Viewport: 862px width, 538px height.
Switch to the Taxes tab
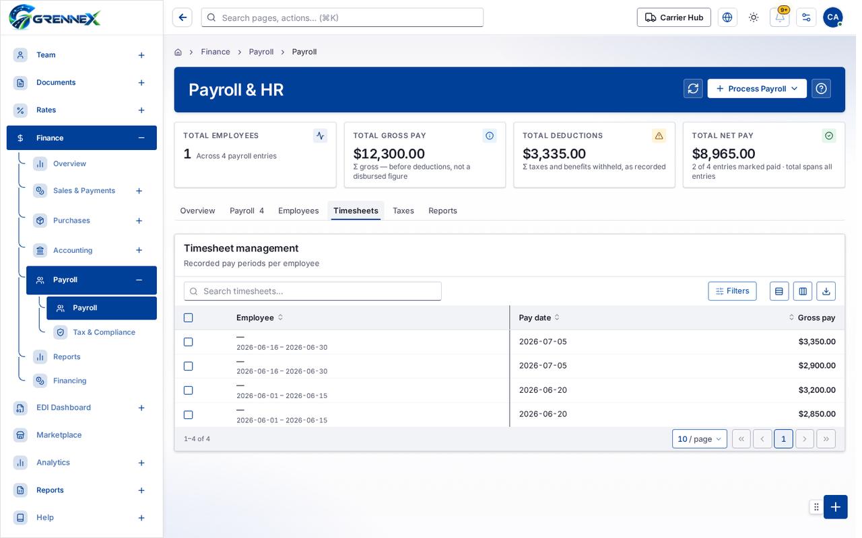point(403,210)
